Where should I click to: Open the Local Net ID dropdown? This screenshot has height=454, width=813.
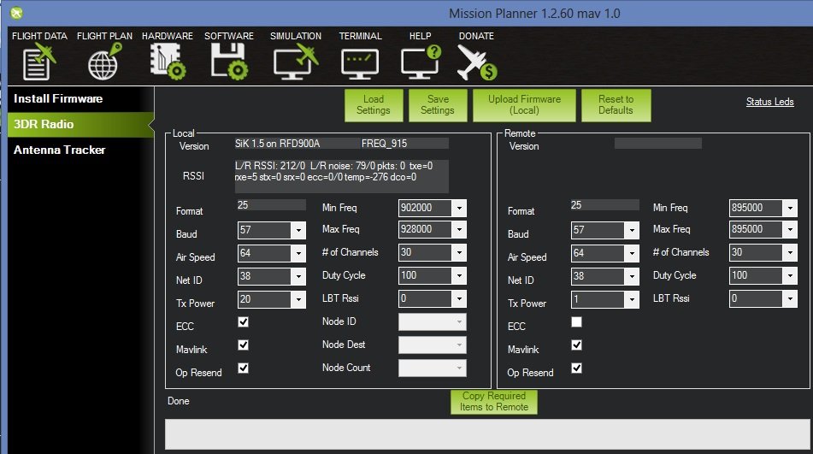[x=272, y=276]
